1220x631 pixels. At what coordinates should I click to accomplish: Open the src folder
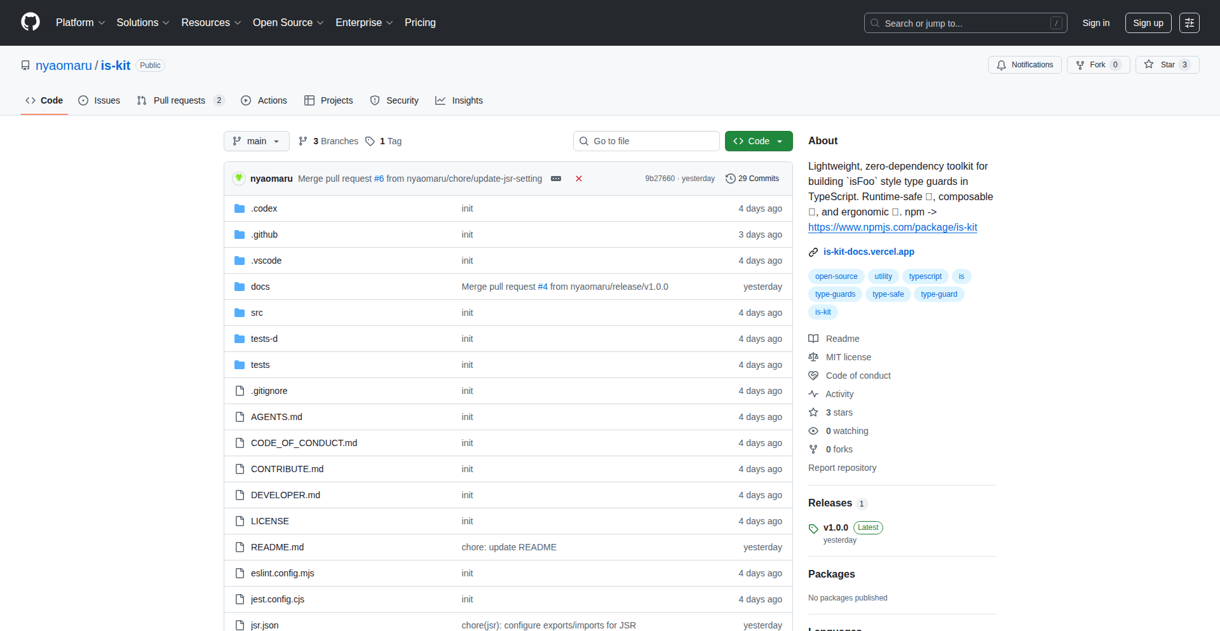coord(257,313)
